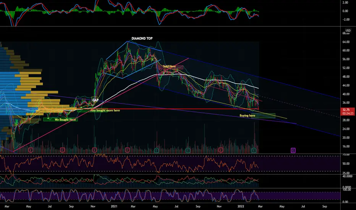The width and height of the screenshot is (356, 210).
Task: Click the 2021 label on time axis
Action: (x=114, y=206)
